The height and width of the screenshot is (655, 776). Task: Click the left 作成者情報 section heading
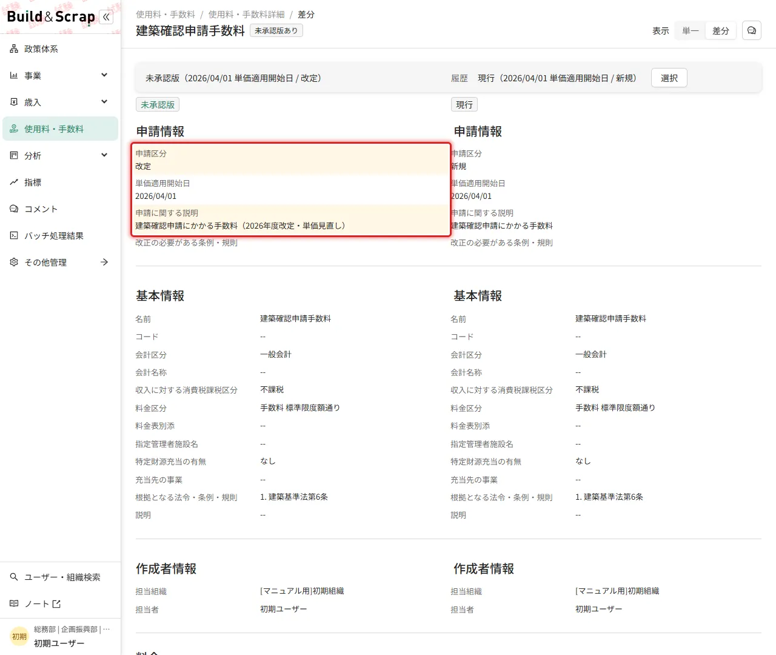click(166, 569)
